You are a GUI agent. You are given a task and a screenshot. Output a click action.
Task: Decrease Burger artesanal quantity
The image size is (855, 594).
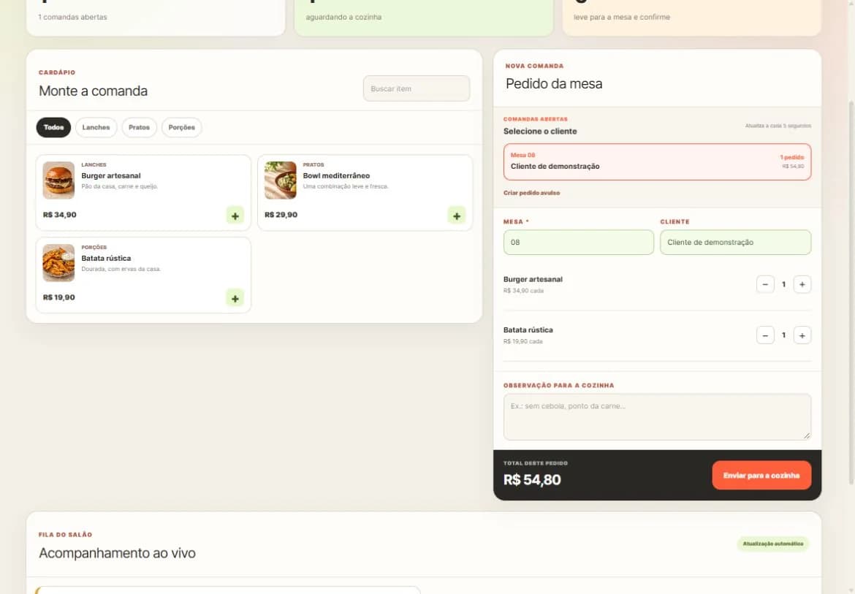tap(765, 284)
